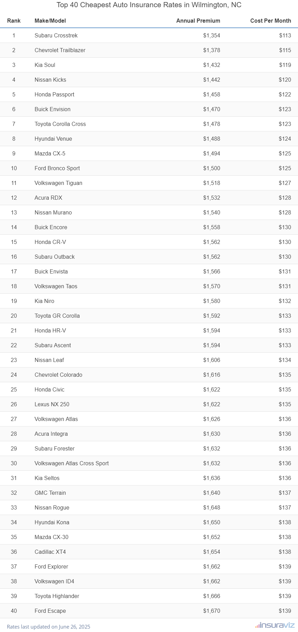Click the chart title about Wilmington, NC
Viewport: 298px width, 632px height.
coord(149,5)
